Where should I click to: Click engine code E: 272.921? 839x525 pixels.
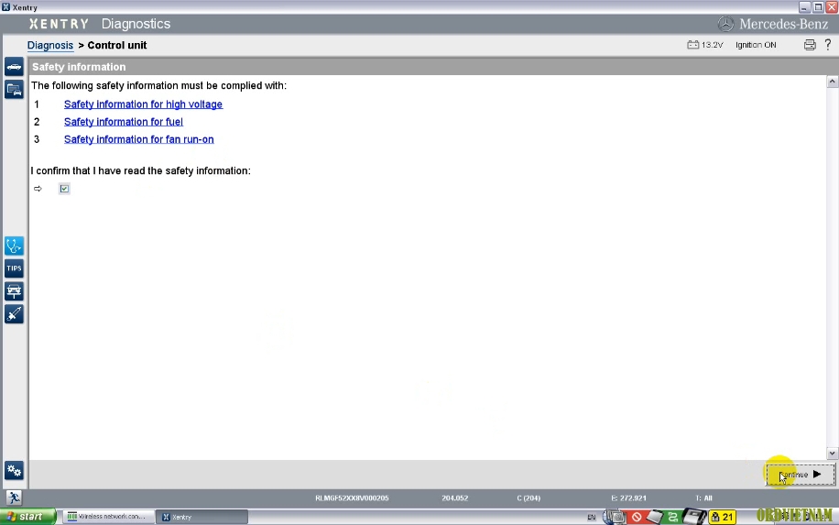tap(628, 498)
